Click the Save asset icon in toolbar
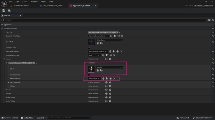215x120 pixels. point(4,10)
